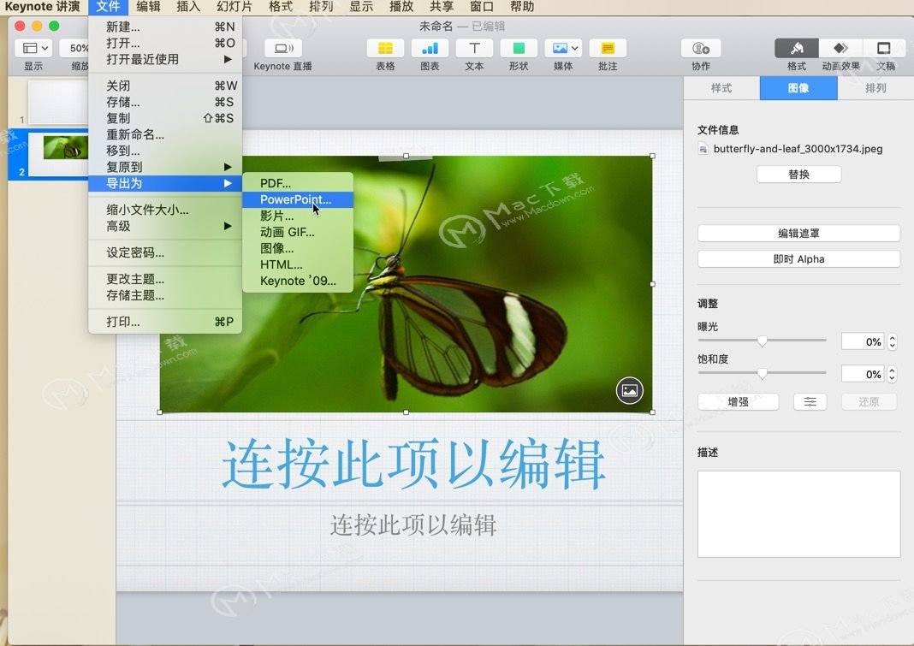
Task: Click the Exposure (曝光) slider
Action: click(762, 341)
